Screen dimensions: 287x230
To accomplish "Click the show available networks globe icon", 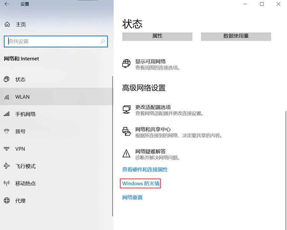I will pyautogui.click(x=126, y=64).
